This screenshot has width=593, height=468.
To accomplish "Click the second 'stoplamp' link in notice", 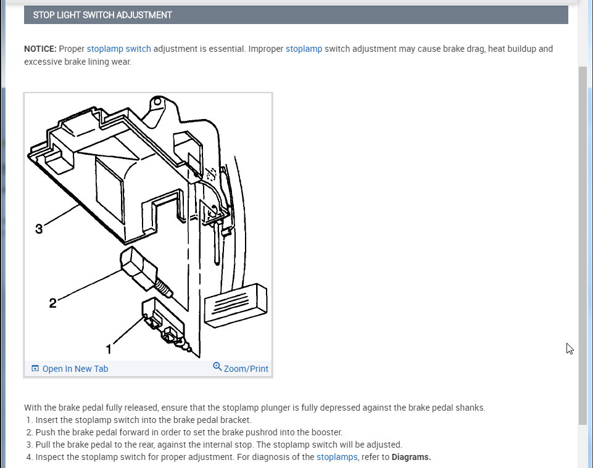I will [x=304, y=49].
